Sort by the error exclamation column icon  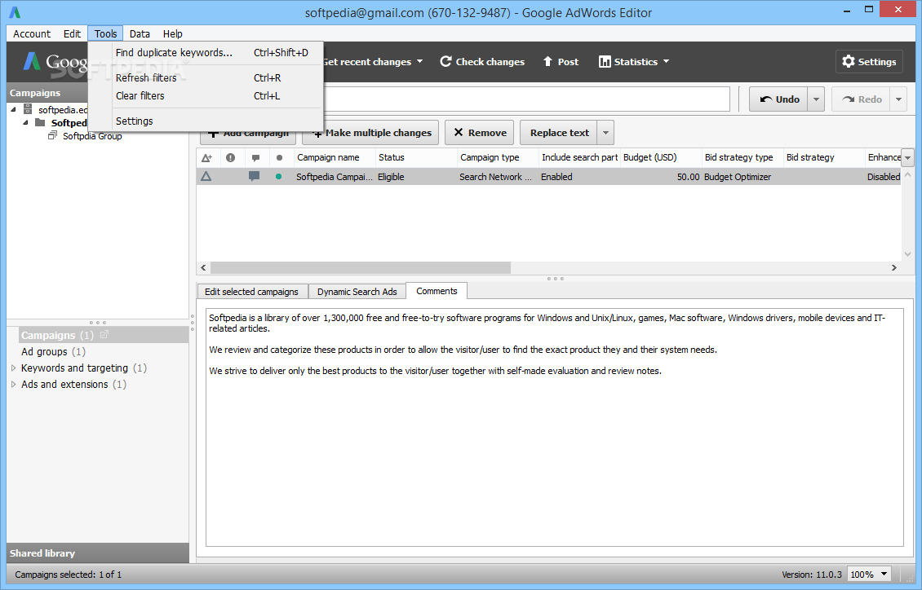pyautogui.click(x=230, y=157)
